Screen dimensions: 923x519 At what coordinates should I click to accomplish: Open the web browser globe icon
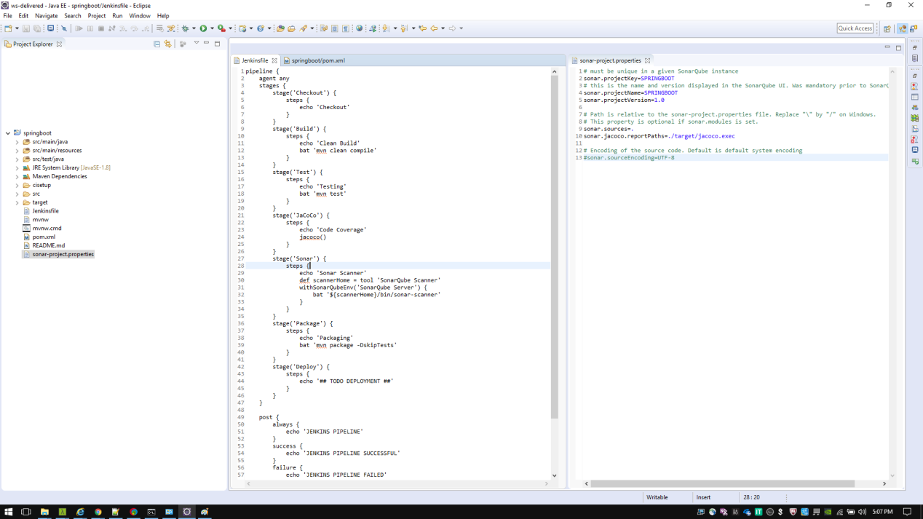[359, 28]
